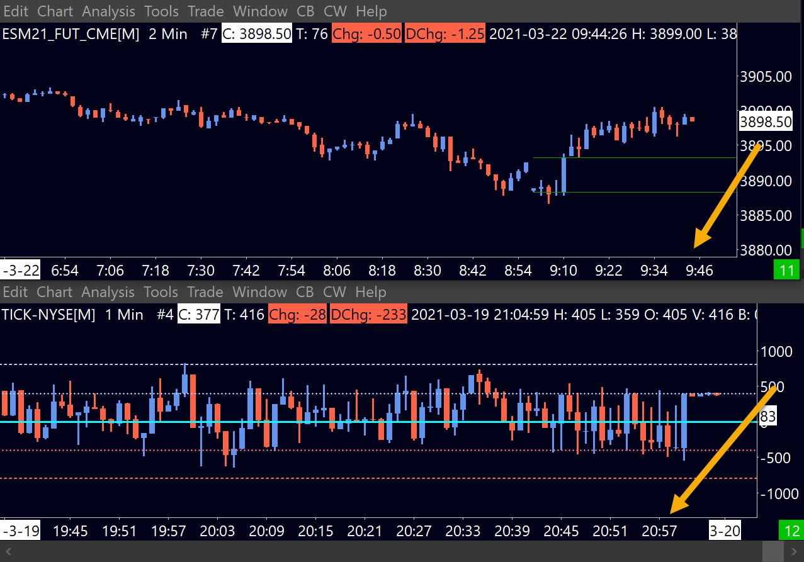Open Analysis menu in TICK-NYSE chart window
This screenshot has width=804, height=562.
click(x=108, y=292)
